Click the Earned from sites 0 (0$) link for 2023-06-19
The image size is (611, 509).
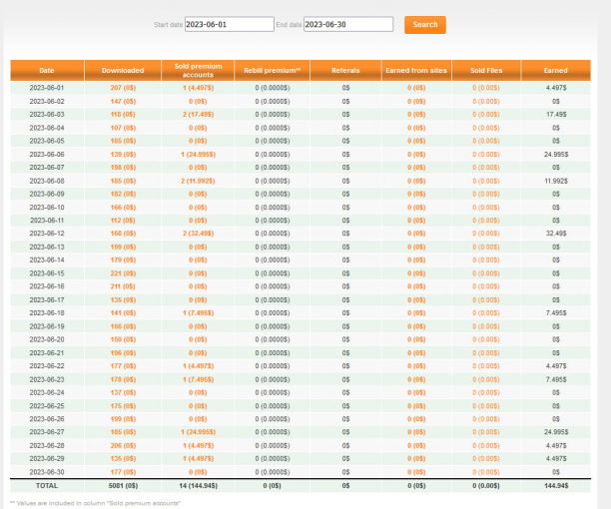pyautogui.click(x=416, y=326)
